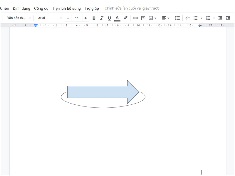The width and height of the screenshot is (235, 176).
Task: Open the Tiện ích bổ sung menu
Action: pyautogui.click(x=66, y=9)
